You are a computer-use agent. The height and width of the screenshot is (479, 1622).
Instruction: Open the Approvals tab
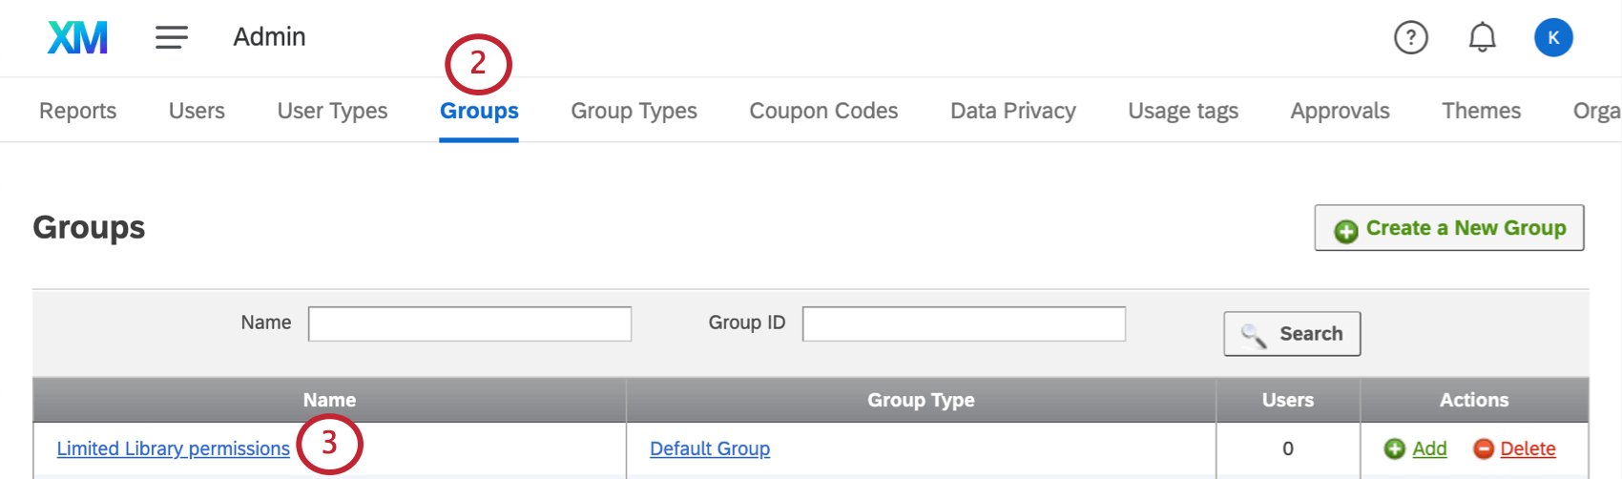click(x=1340, y=111)
